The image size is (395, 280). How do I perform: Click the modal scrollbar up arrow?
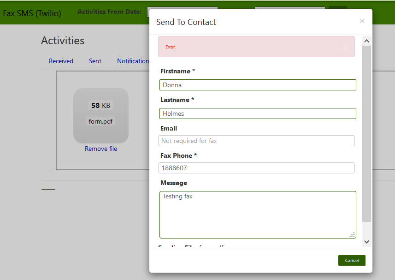[x=367, y=41]
